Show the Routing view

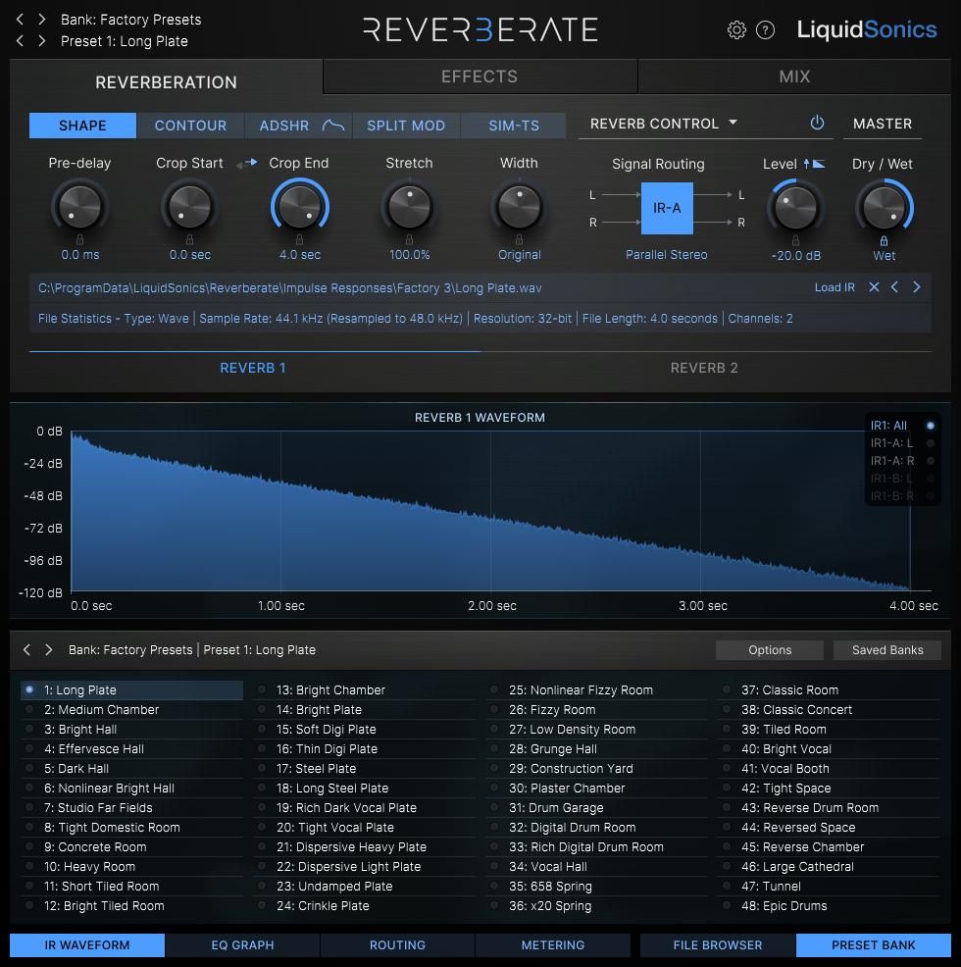click(x=397, y=944)
